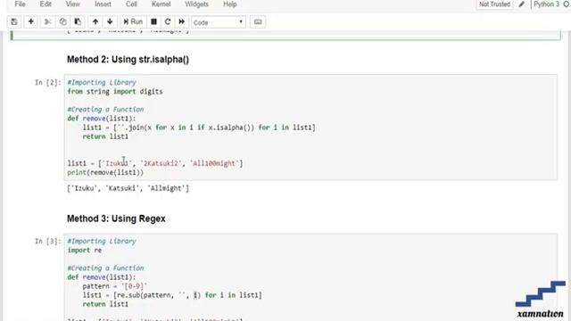Save notebook with the floppy disk icon
571x321 pixels.
click(14, 21)
